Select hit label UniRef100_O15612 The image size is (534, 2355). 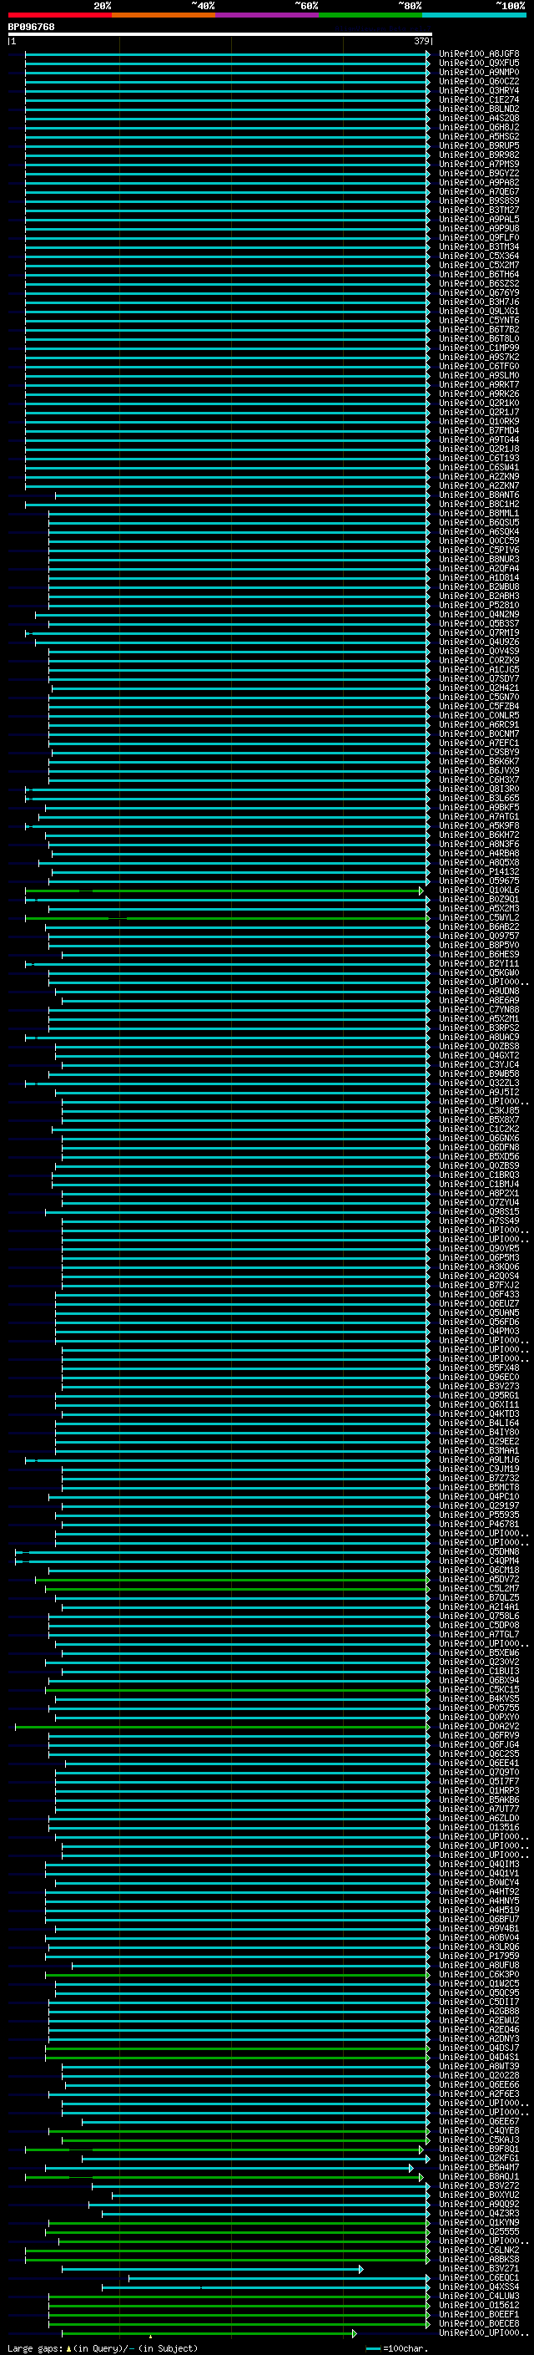tap(479, 2306)
